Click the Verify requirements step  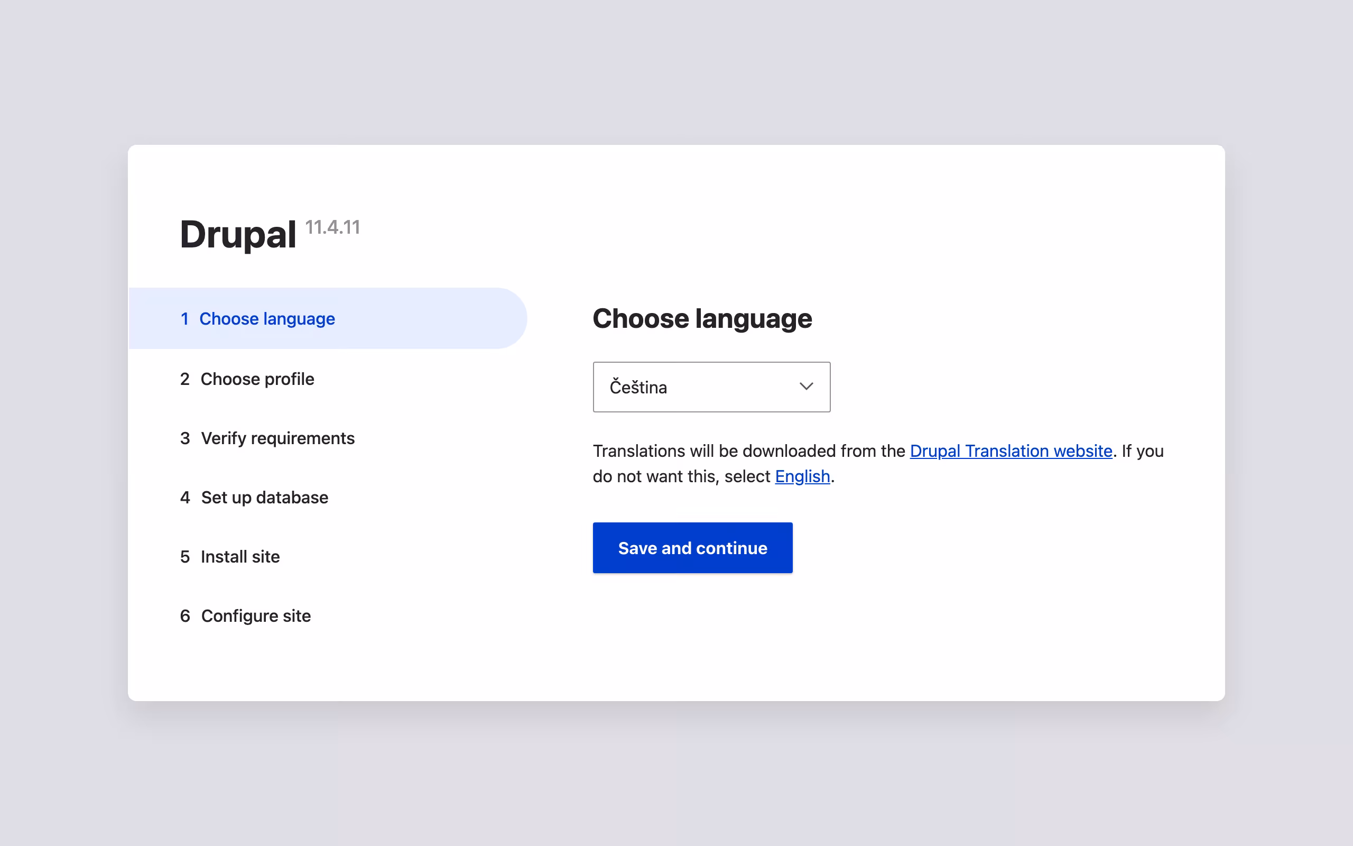pos(267,438)
